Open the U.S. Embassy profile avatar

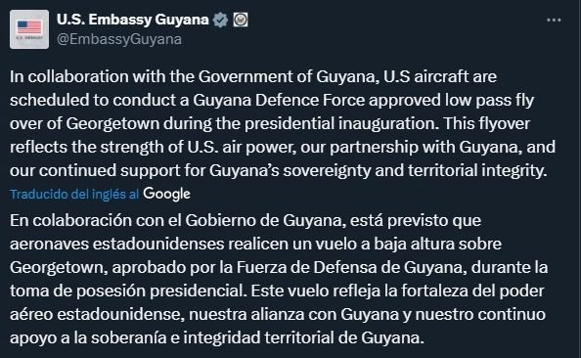click(29, 29)
